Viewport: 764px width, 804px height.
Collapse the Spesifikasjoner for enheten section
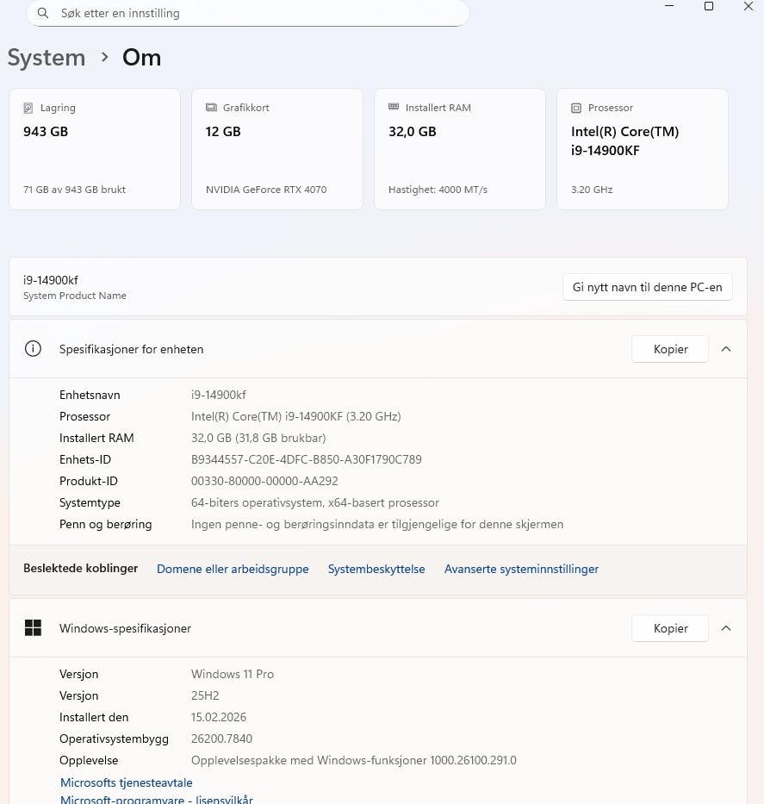(x=726, y=349)
